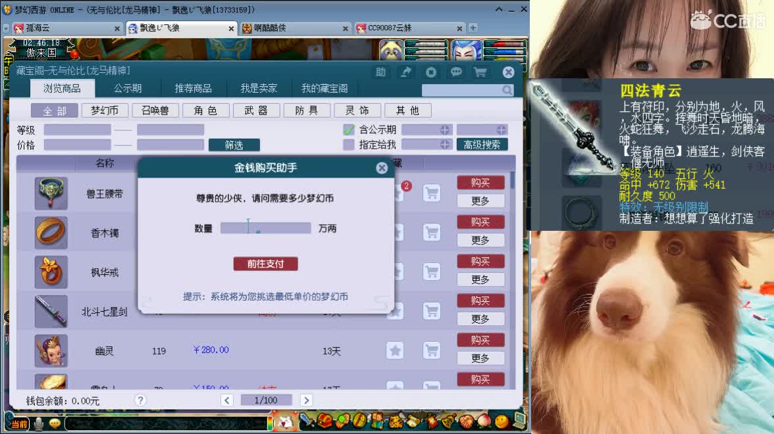Check the 指定给我 checkbox

click(x=349, y=145)
